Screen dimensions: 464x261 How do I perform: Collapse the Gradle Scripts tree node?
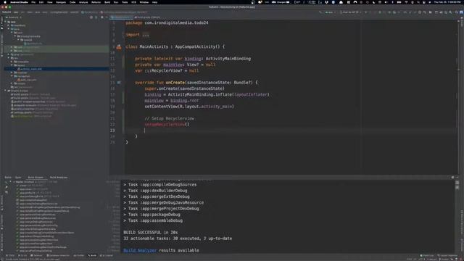pos(5,91)
